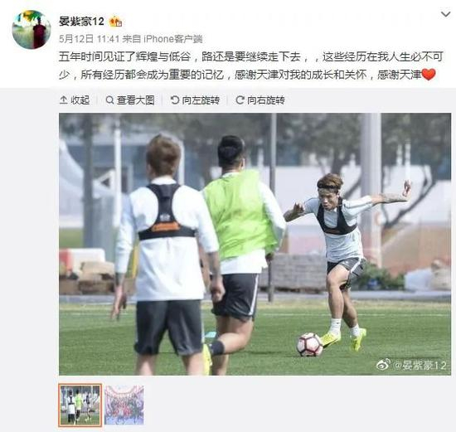This screenshot has height=432, width=456.
Task: Click the red heart emoji in post
Action: pos(429,75)
